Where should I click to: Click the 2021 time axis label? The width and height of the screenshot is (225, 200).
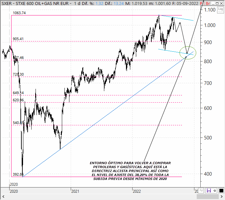click(x=75, y=191)
